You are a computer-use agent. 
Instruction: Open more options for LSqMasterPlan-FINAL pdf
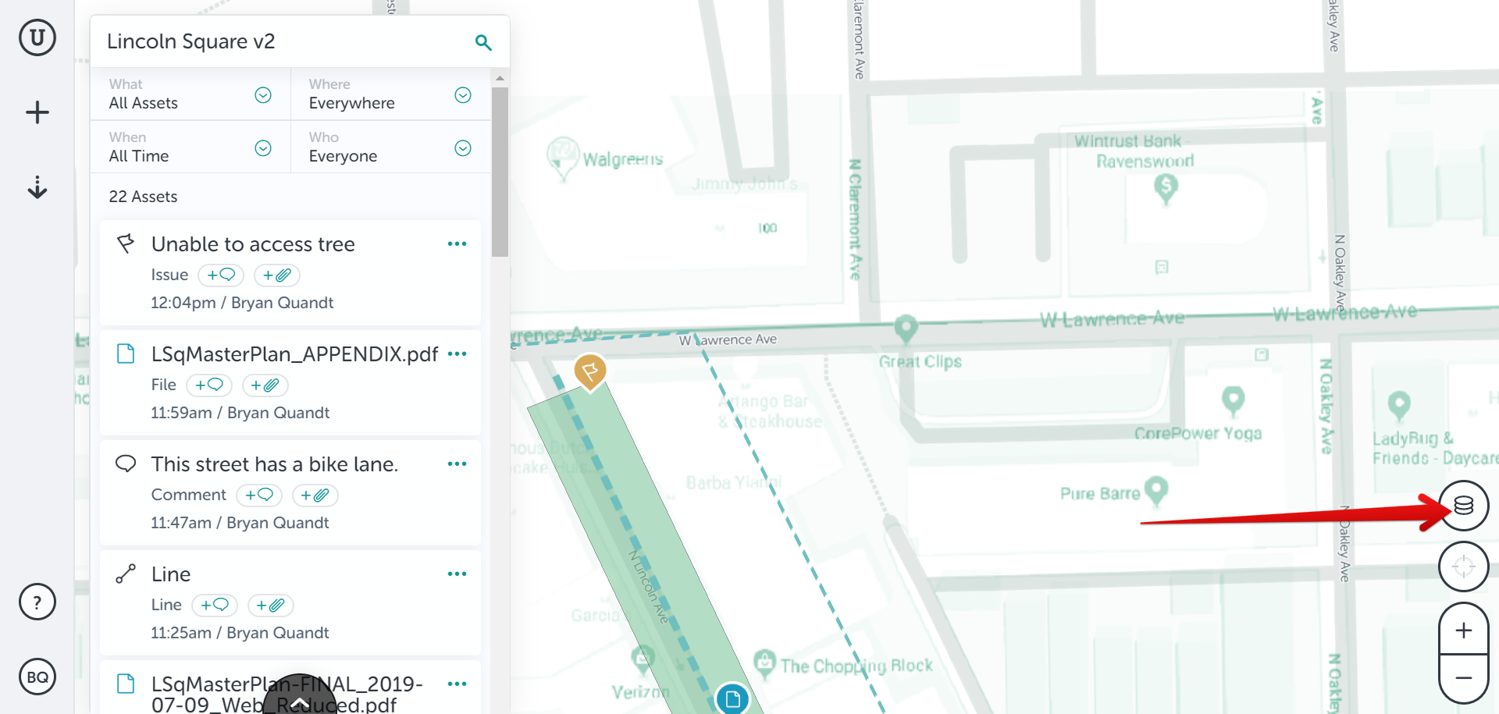[457, 684]
